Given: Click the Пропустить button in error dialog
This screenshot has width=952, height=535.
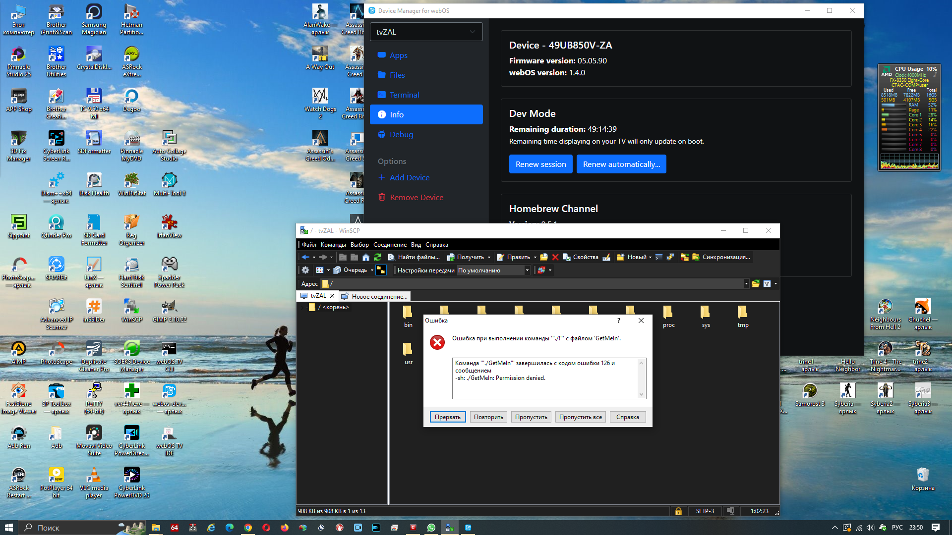Looking at the screenshot, I should [x=531, y=417].
